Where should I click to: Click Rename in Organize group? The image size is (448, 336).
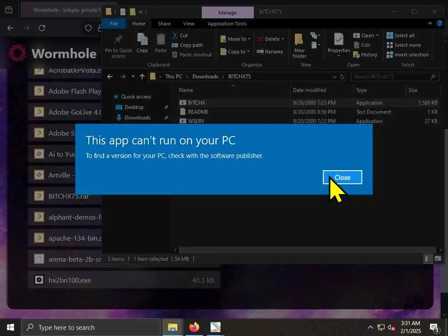click(x=270, y=52)
